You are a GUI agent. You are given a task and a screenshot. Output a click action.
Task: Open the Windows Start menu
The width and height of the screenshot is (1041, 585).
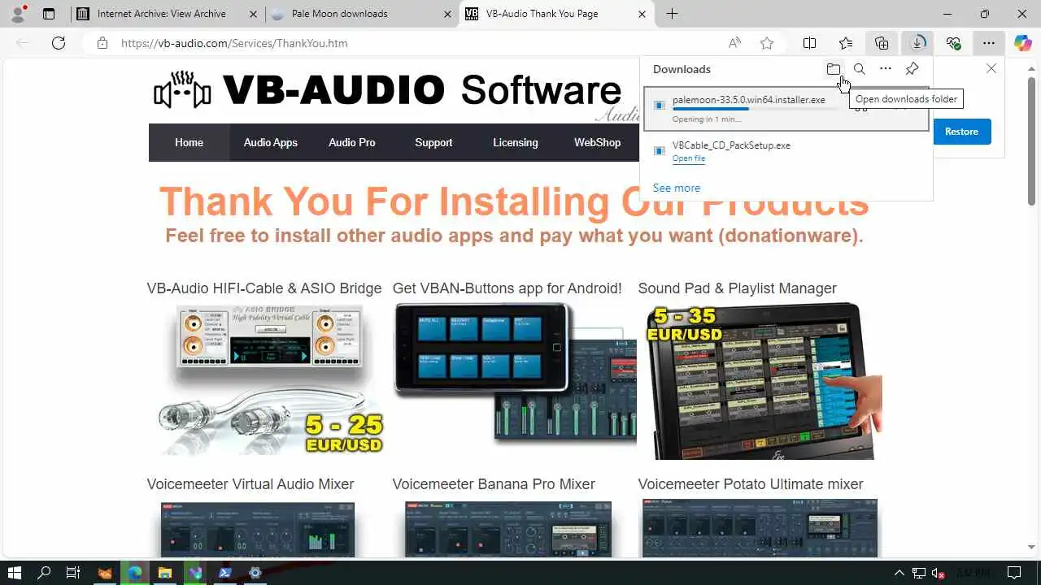(14, 573)
